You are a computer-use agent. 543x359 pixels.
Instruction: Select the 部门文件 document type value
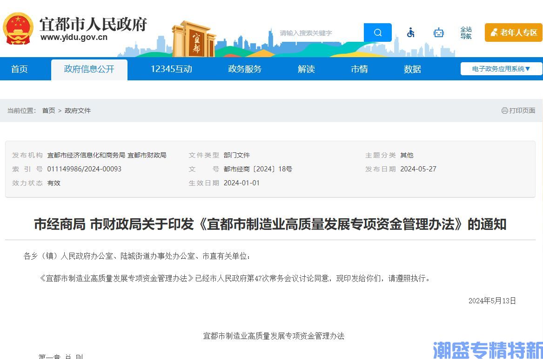coord(236,155)
